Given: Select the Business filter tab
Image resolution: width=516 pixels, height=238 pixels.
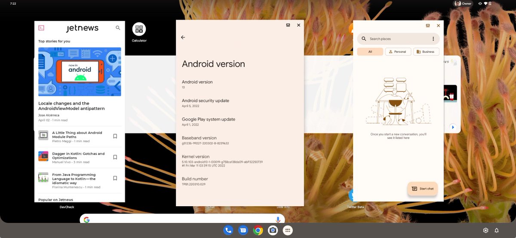Looking at the screenshot, I should coord(426,52).
